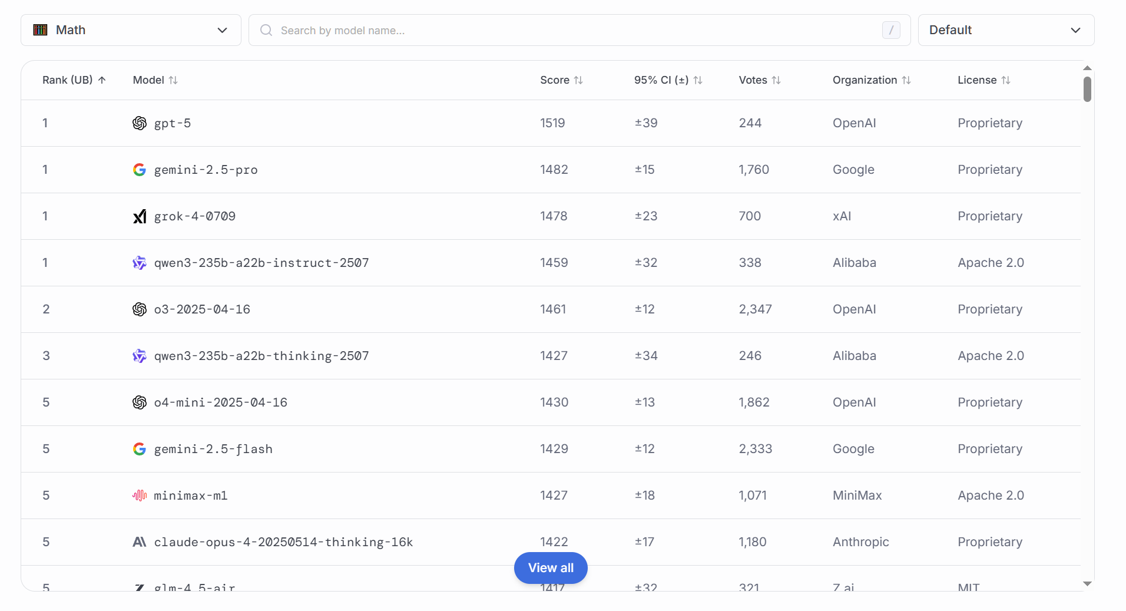Click the table's vertical scrollbar thumb
This screenshot has height=611, width=1126.
coord(1087,89)
